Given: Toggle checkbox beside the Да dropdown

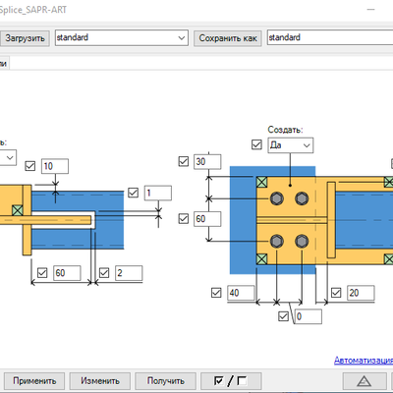Looking at the screenshot, I should point(256,144).
